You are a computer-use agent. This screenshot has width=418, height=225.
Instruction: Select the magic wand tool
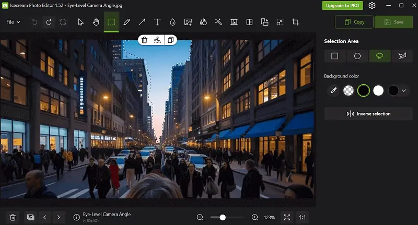click(218, 22)
